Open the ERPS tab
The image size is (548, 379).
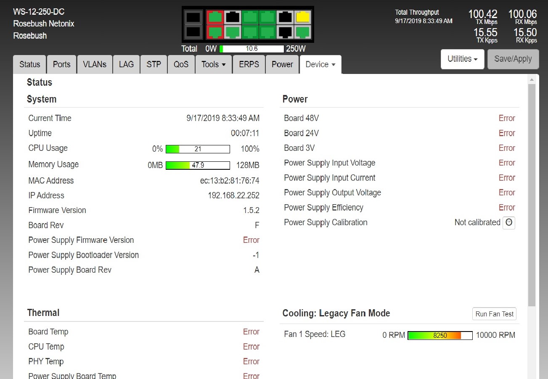pyautogui.click(x=249, y=64)
